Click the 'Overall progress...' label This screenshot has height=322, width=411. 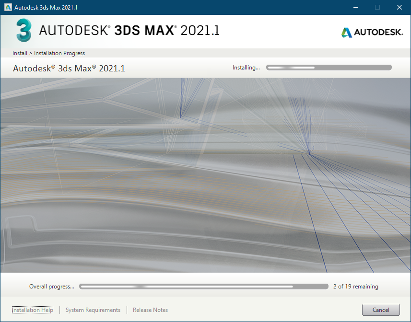coord(52,287)
